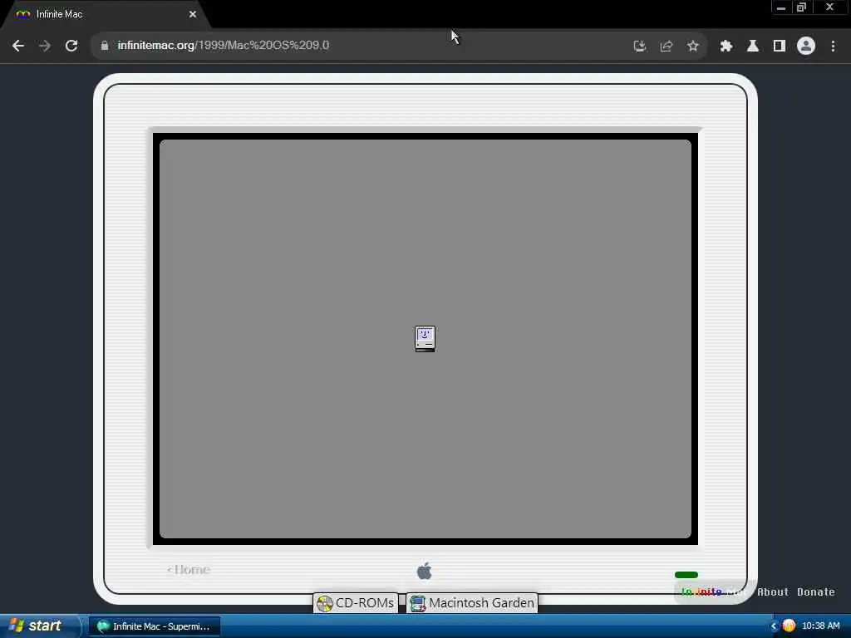Open the Extensions puzzle icon
Image resolution: width=851 pixels, height=638 pixels.
(726, 47)
